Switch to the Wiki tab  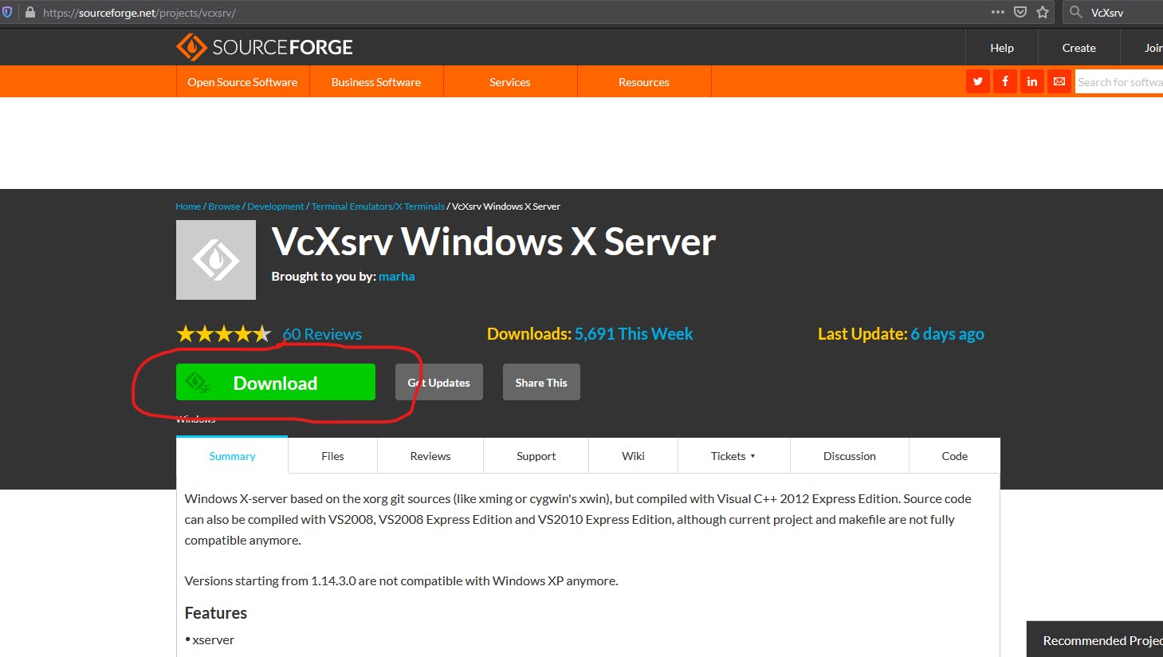633,456
